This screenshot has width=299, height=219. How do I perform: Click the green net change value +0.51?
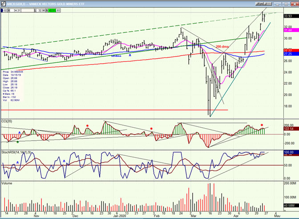[52, 11]
